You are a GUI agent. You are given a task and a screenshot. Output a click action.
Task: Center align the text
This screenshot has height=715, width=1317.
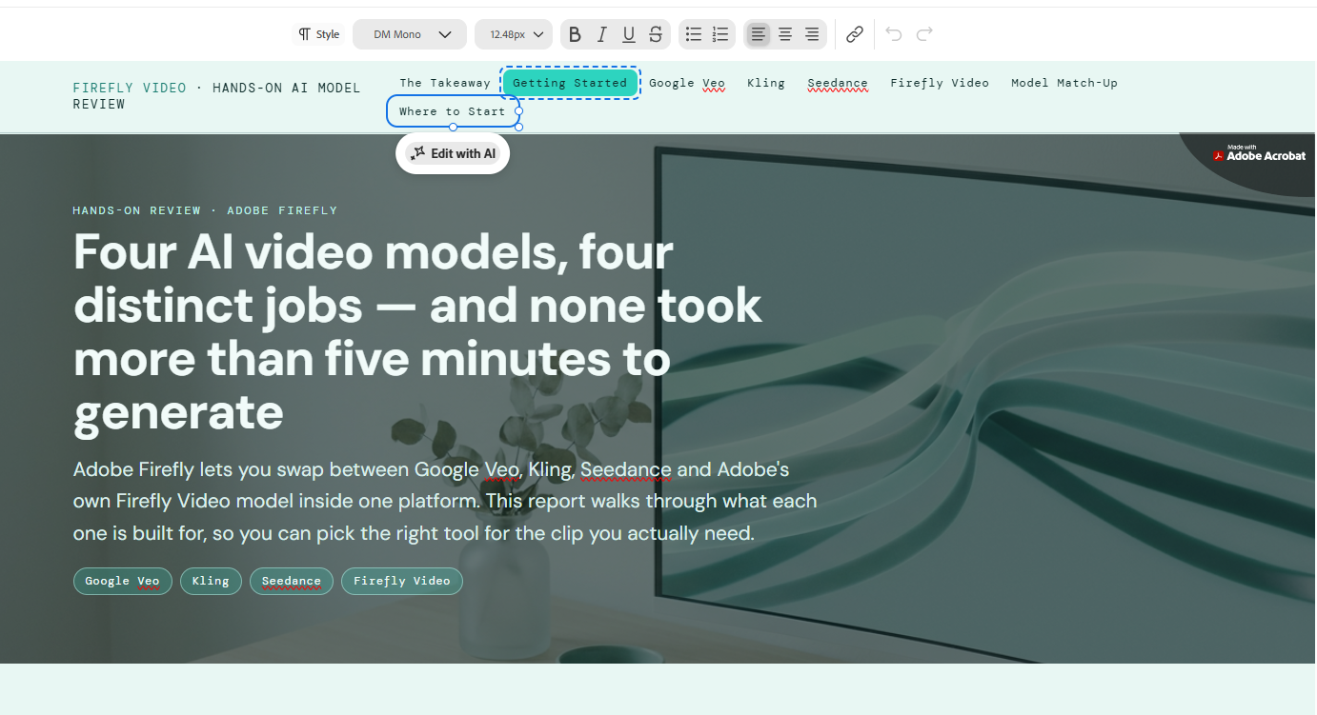click(x=785, y=34)
